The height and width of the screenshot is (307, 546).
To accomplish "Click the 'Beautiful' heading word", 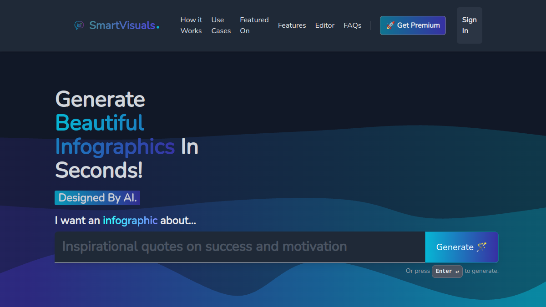I will click(100, 123).
